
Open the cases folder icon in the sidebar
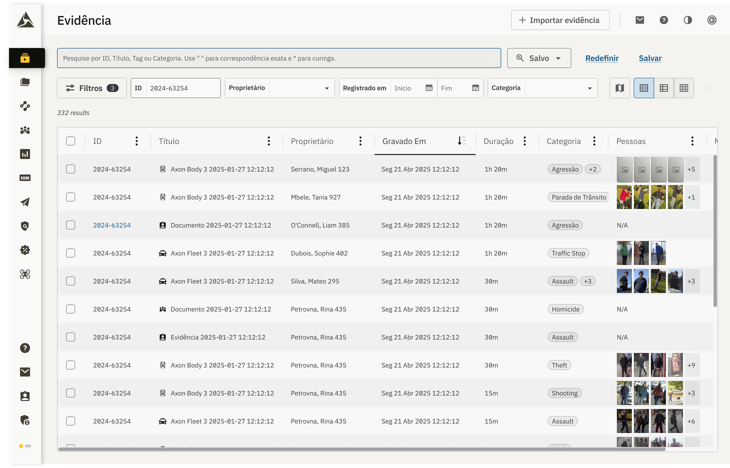click(25, 82)
